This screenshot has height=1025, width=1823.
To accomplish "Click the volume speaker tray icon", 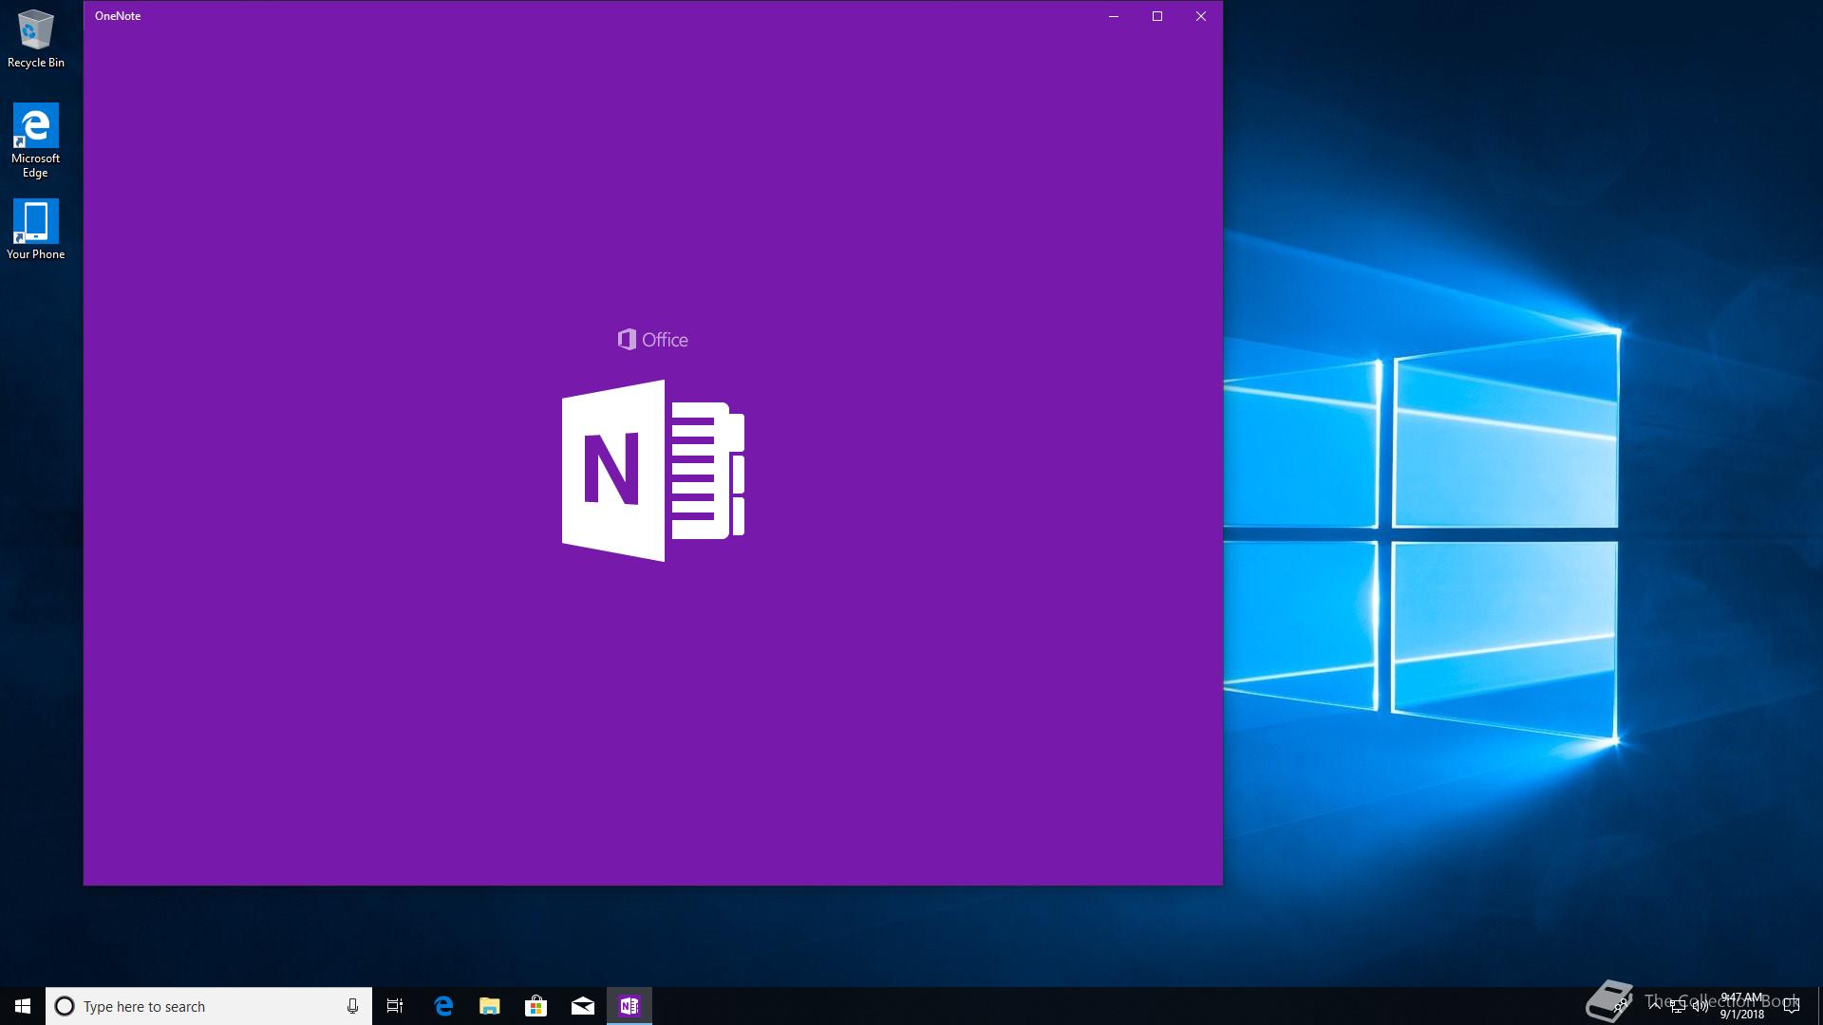I will [x=1701, y=1006].
